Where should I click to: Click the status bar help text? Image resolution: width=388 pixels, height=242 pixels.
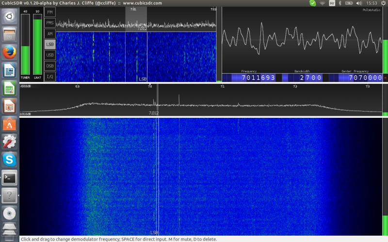pyautogui.click(x=119, y=239)
